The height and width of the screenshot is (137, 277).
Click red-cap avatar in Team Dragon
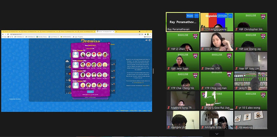pyautogui.click(x=88, y=75)
